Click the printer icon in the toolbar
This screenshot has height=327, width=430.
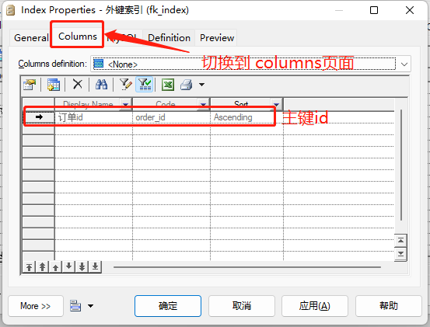187,85
